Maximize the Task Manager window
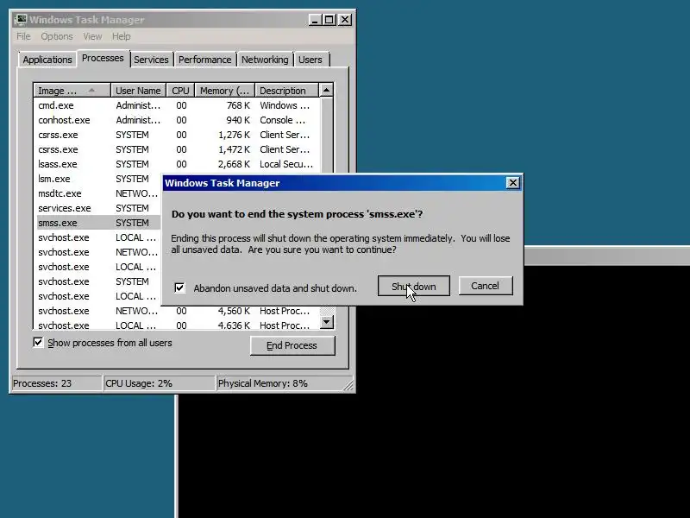690x518 pixels. point(329,20)
